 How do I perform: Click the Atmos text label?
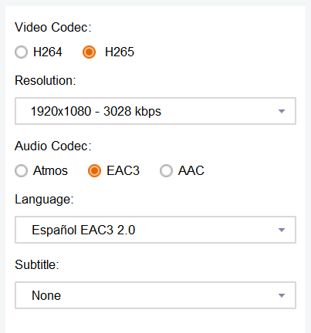click(50, 171)
